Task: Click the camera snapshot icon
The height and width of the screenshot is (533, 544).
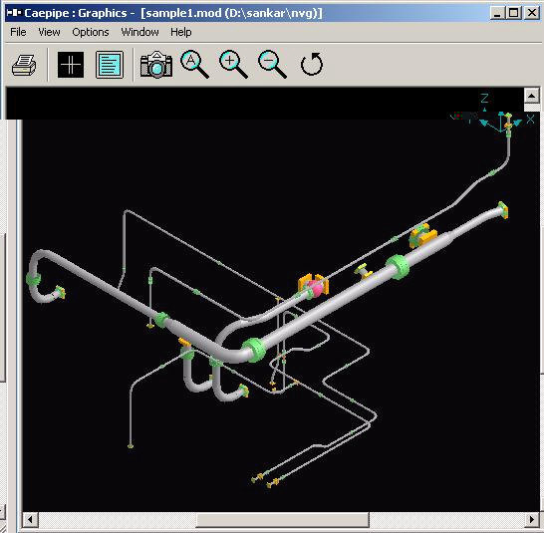Action: (x=156, y=65)
